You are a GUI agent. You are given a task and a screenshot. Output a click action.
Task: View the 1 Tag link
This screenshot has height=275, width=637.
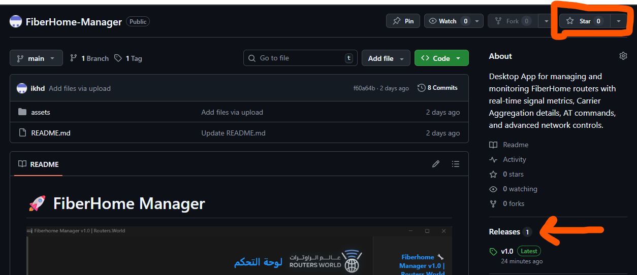tap(128, 58)
